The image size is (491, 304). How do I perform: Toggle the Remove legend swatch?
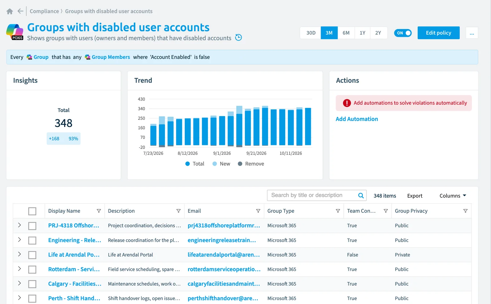click(240, 164)
